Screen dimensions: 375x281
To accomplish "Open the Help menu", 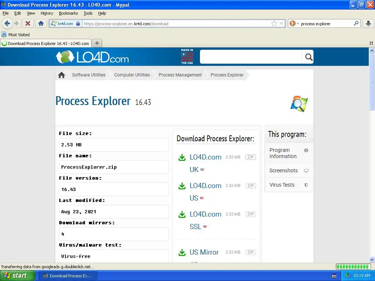I will click(102, 13).
